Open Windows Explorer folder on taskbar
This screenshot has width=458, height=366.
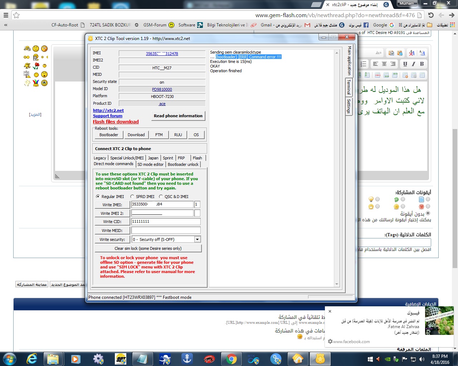pos(53,359)
